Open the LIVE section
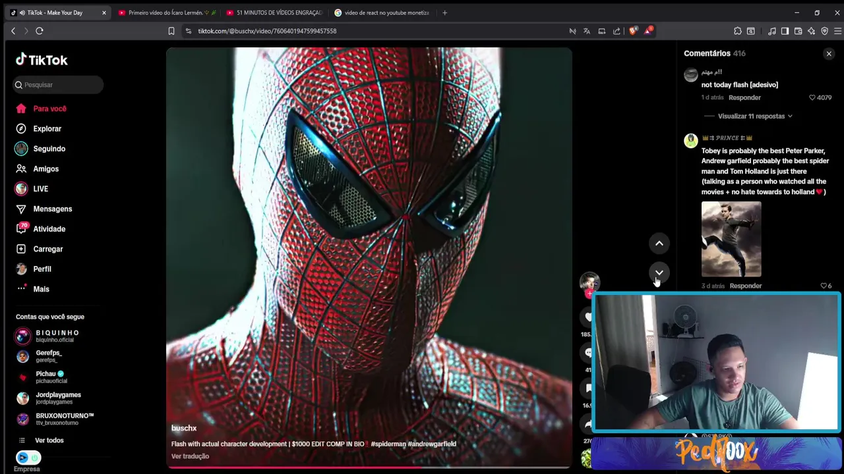844x474 pixels. point(32,189)
